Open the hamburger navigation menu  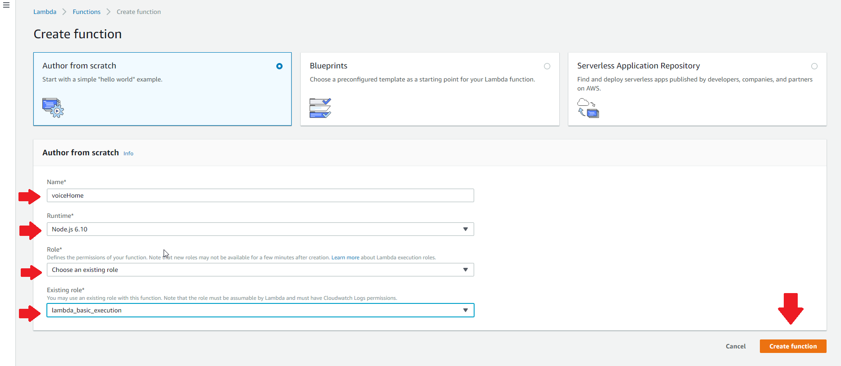pyautogui.click(x=6, y=5)
